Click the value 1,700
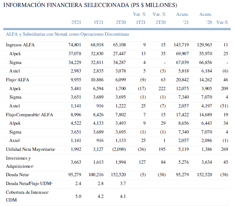 pyautogui.click(x=121, y=89)
